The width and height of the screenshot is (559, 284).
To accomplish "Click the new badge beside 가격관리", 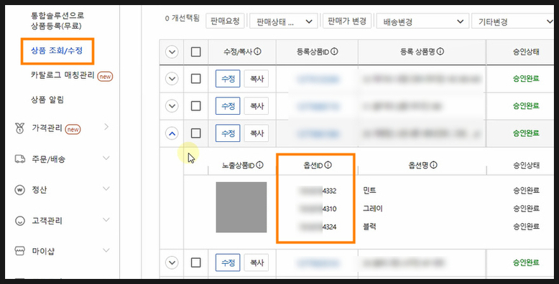I will [x=73, y=129].
